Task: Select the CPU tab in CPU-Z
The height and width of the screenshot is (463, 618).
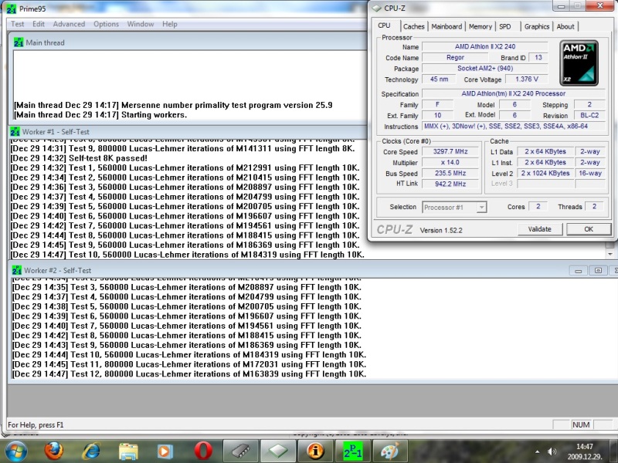Action: (x=384, y=25)
